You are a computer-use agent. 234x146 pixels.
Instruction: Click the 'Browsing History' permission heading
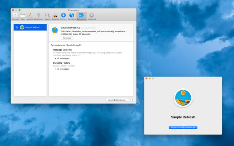[62, 63]
